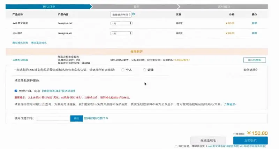Click 清空域名列表 link
The height and width of the screenshot is (149, 279).
tap(20, 43)
